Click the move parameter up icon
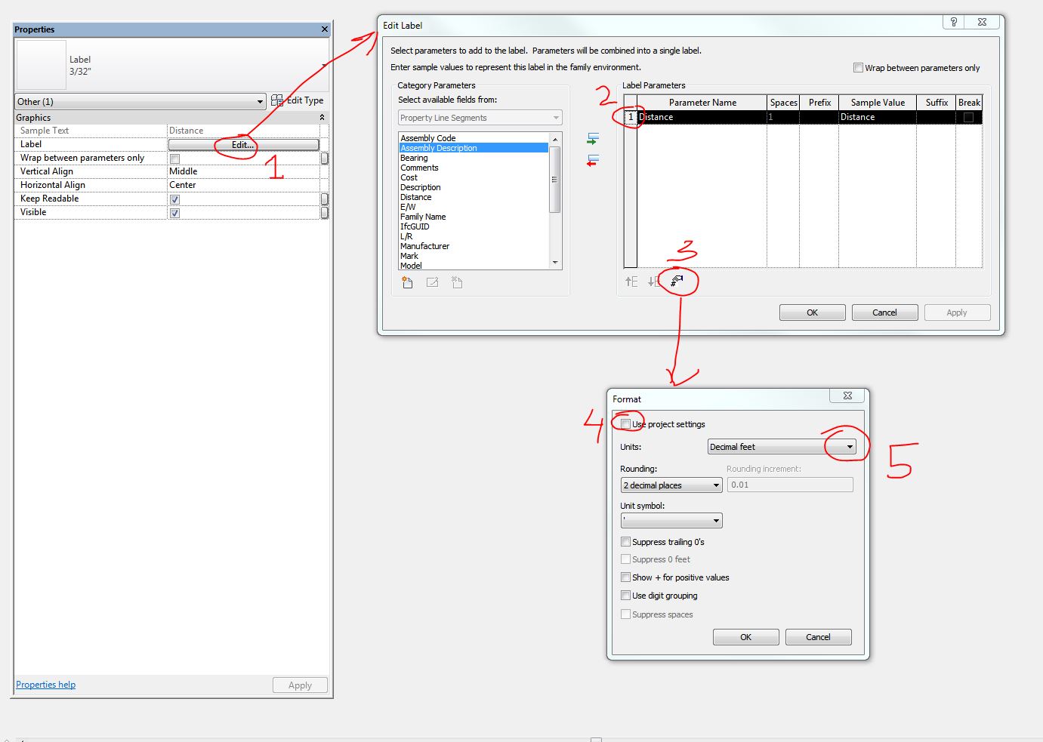Screen dimensions: 1043x742 pos(631,282)
